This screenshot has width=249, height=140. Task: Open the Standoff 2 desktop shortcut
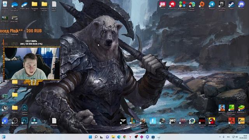[222, 108]
